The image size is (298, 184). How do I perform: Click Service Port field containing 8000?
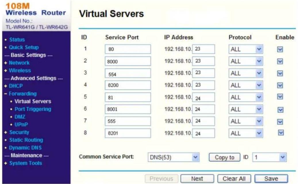(128, 61)
